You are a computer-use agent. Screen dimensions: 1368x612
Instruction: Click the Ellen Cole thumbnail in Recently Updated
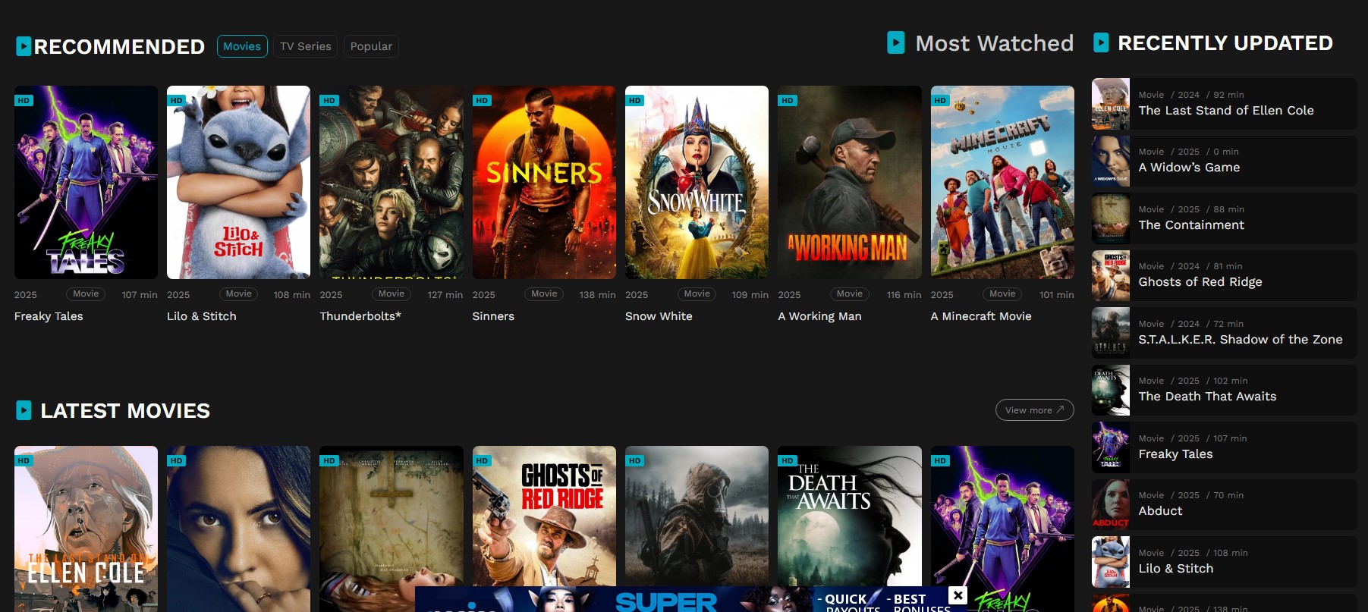tap(1111, 104)
